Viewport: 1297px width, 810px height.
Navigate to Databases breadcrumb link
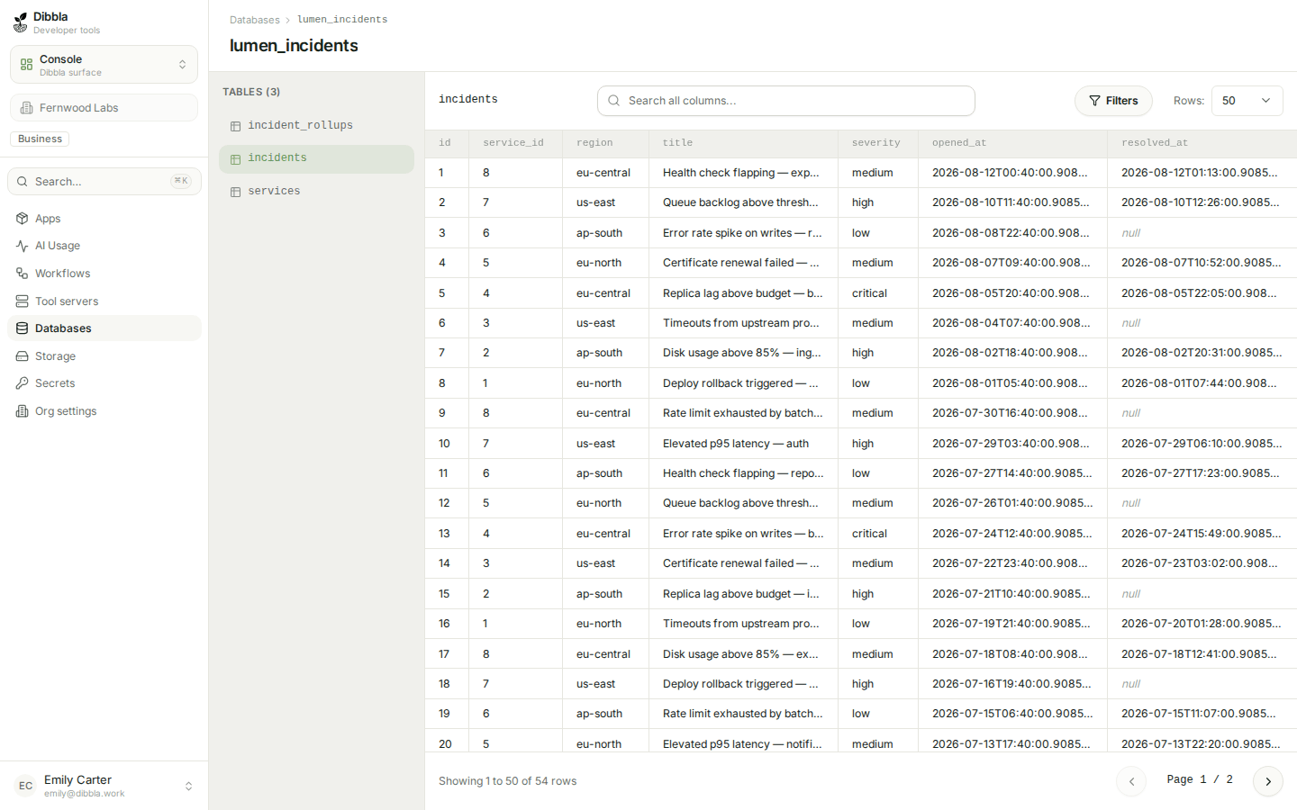tap(255, 20)
